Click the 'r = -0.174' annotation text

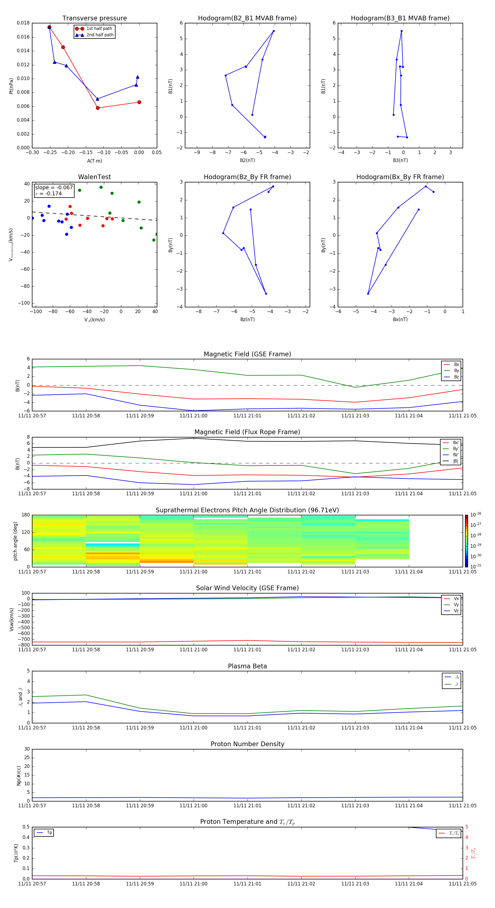pos(49,193)
